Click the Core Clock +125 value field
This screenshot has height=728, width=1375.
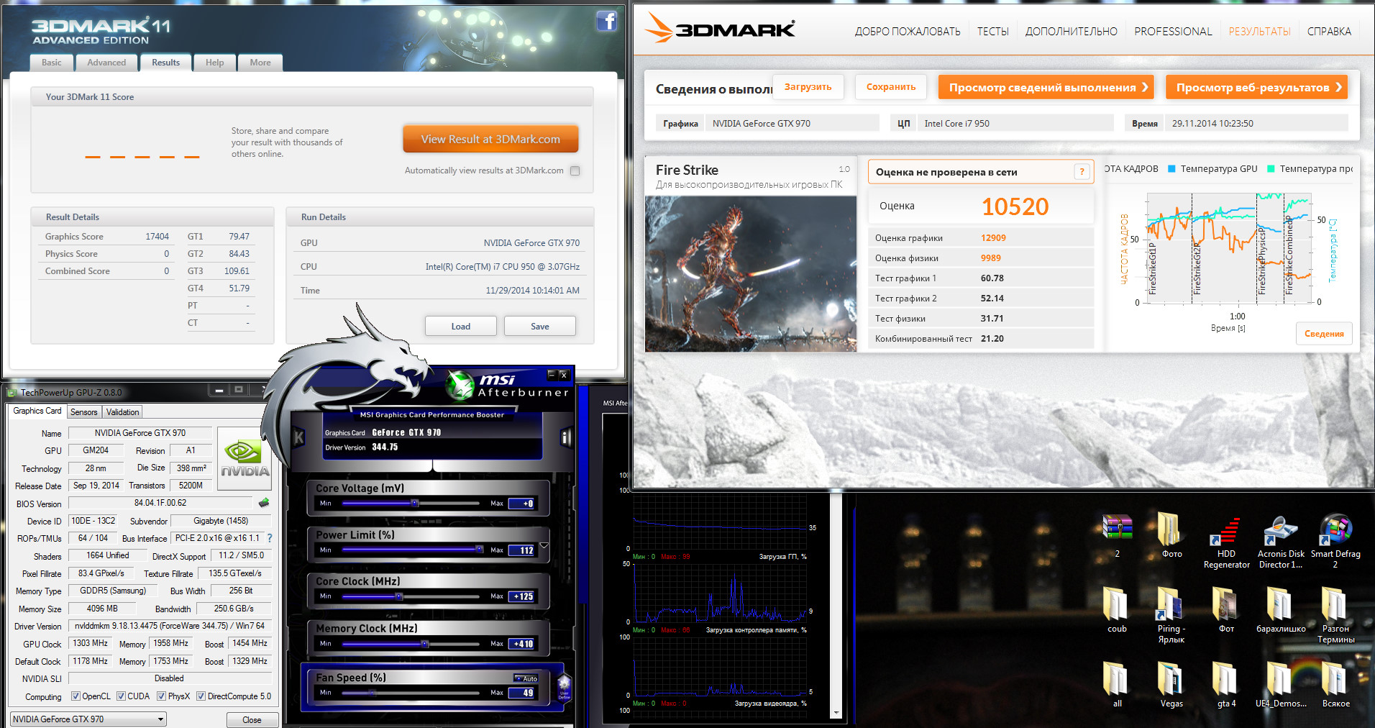(x=523, y=596)
